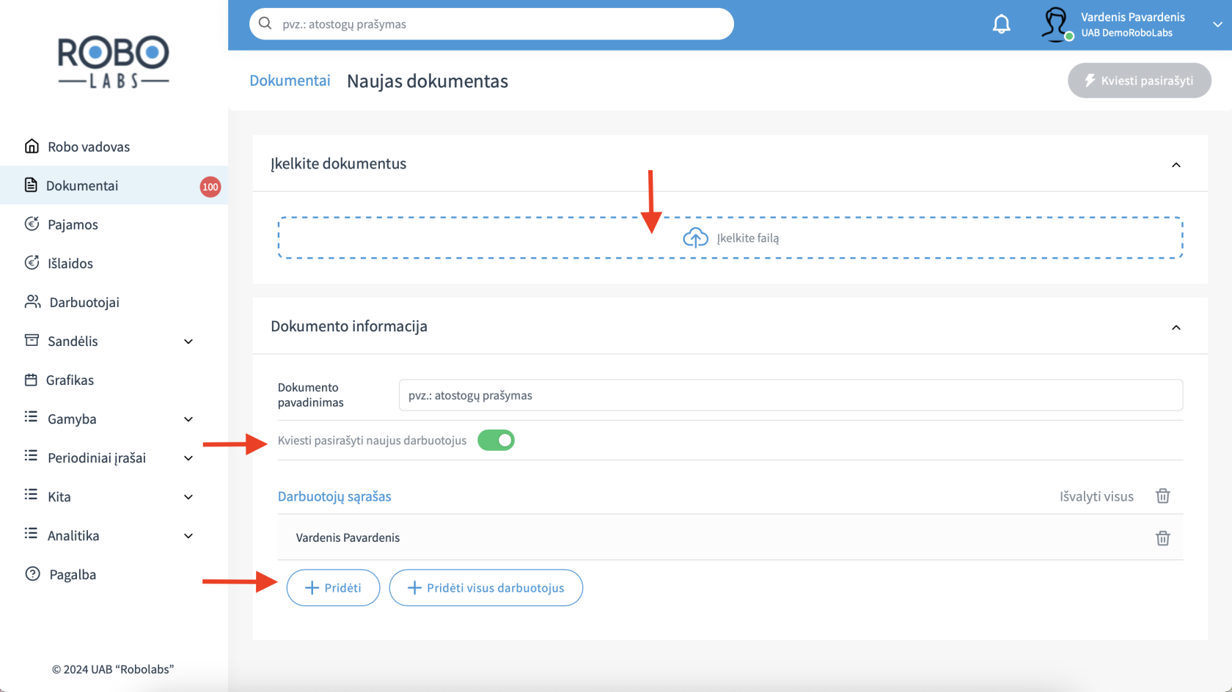Click the Sandėlis archive icon

32,340
